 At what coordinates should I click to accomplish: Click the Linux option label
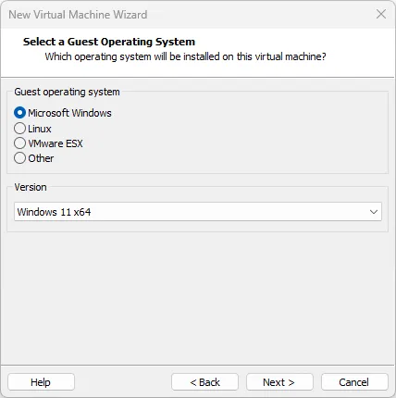(x=40, y=129)
